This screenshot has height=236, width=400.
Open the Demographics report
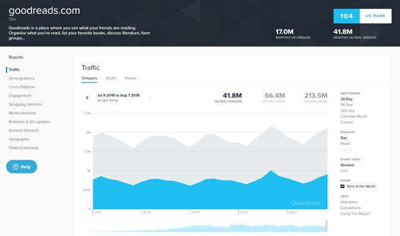[x=21, y=78]
